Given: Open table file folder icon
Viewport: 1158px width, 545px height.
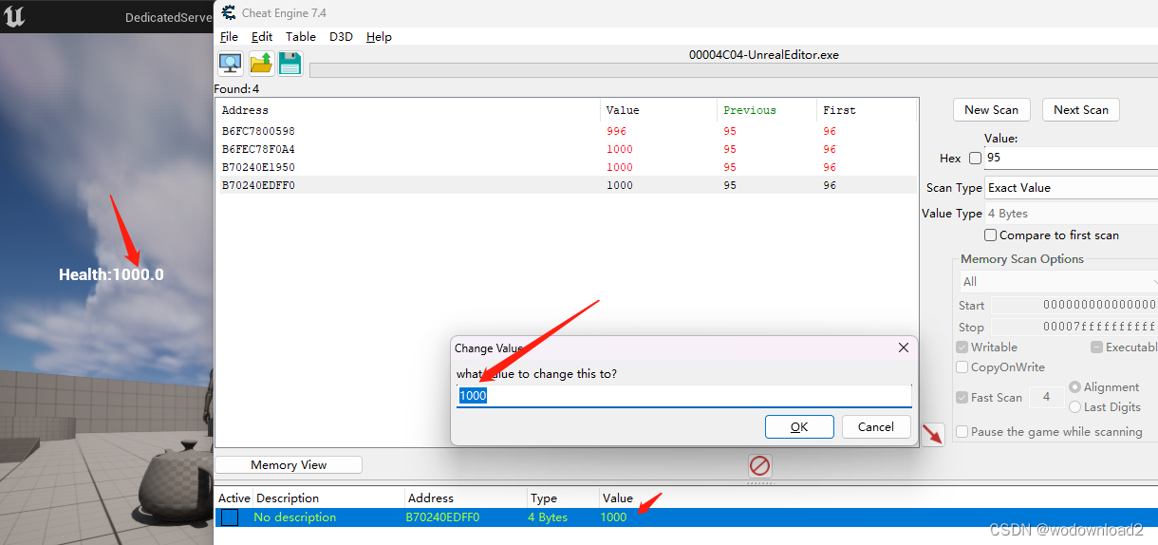Looking at the screenshot, I should tap(261, 64).
